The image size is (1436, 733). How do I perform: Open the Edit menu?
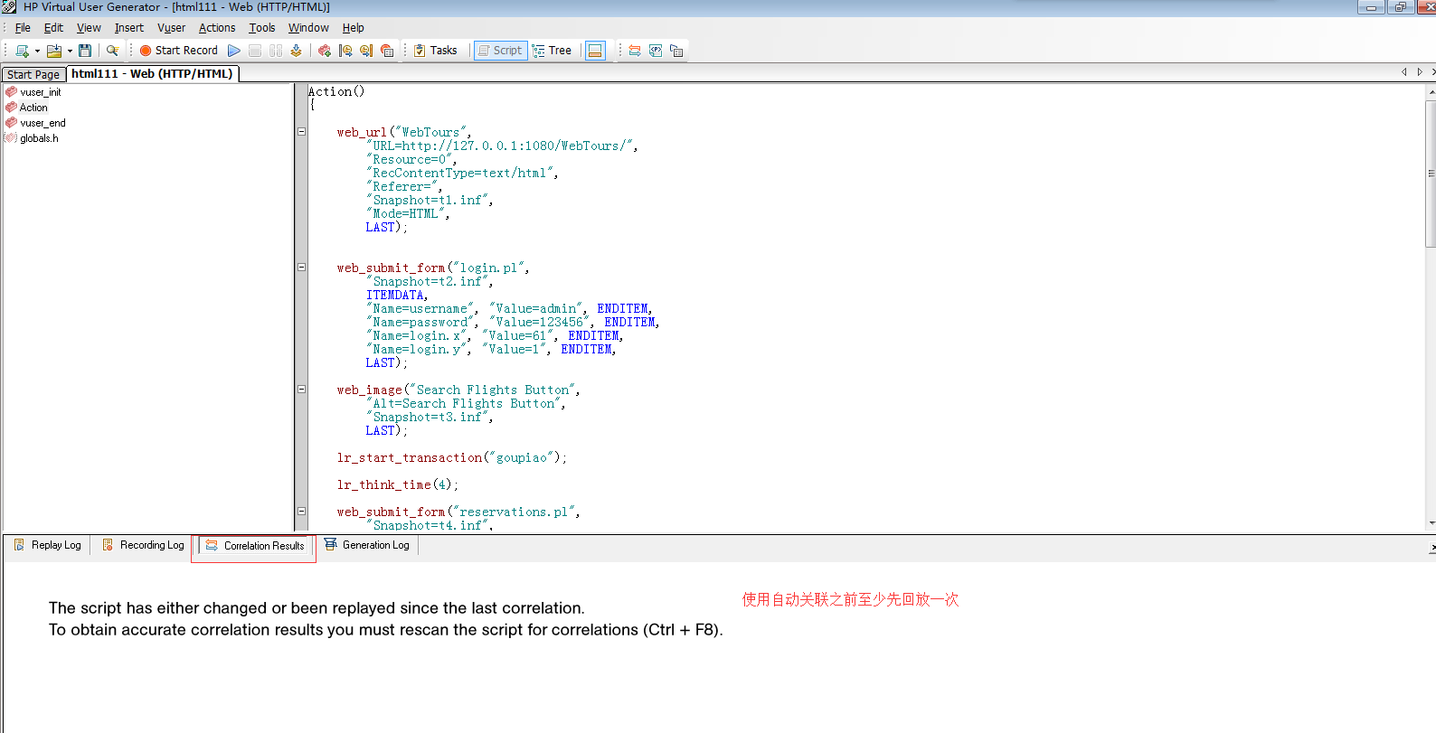click(x=53, y=28)
